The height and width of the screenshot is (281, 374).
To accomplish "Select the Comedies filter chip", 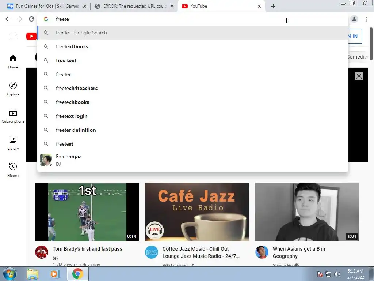I will [x=358, y=57].
